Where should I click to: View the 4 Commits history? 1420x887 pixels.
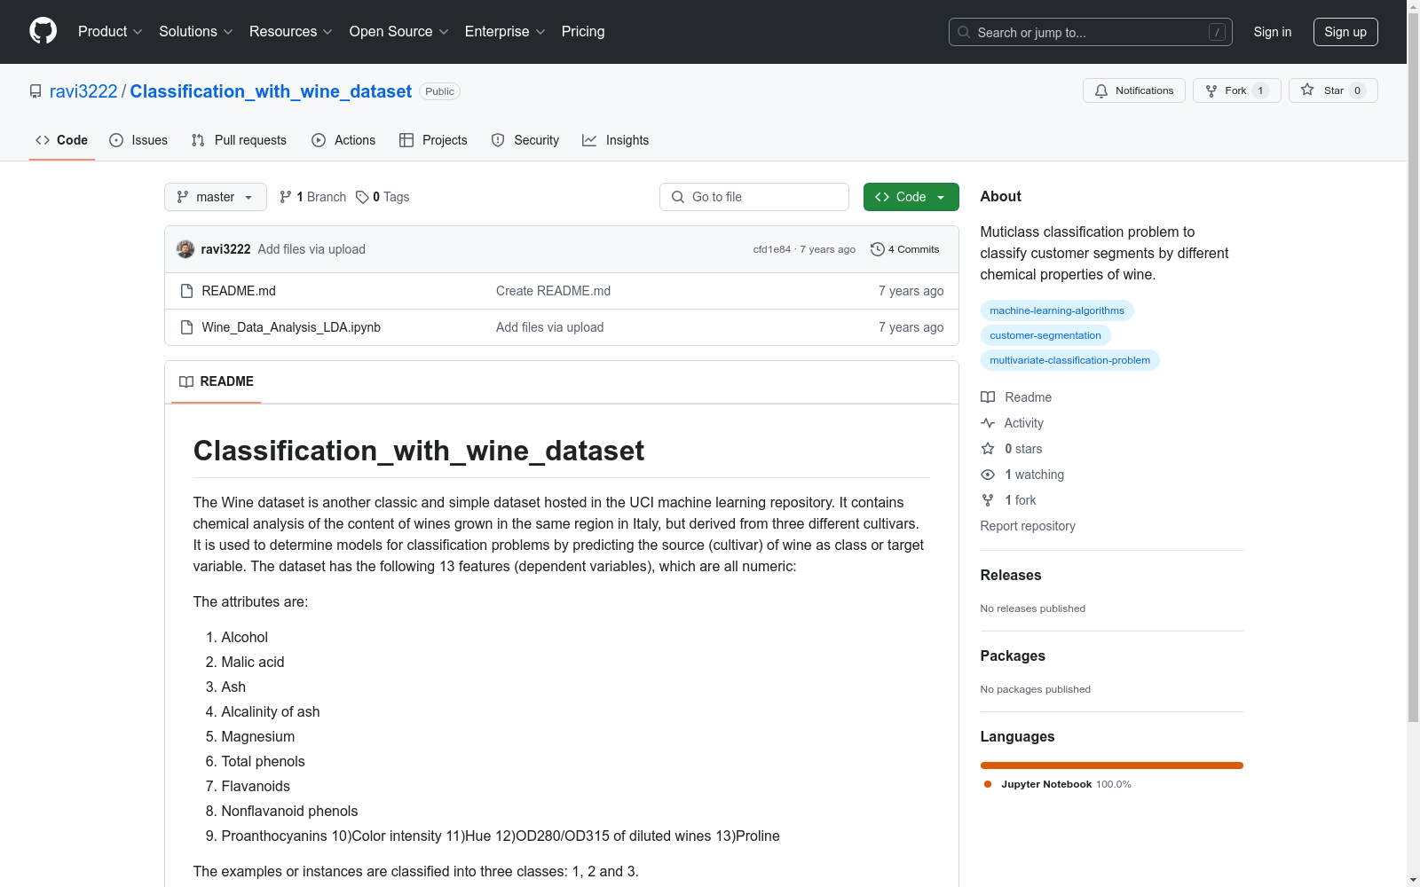tap(905, 249)
